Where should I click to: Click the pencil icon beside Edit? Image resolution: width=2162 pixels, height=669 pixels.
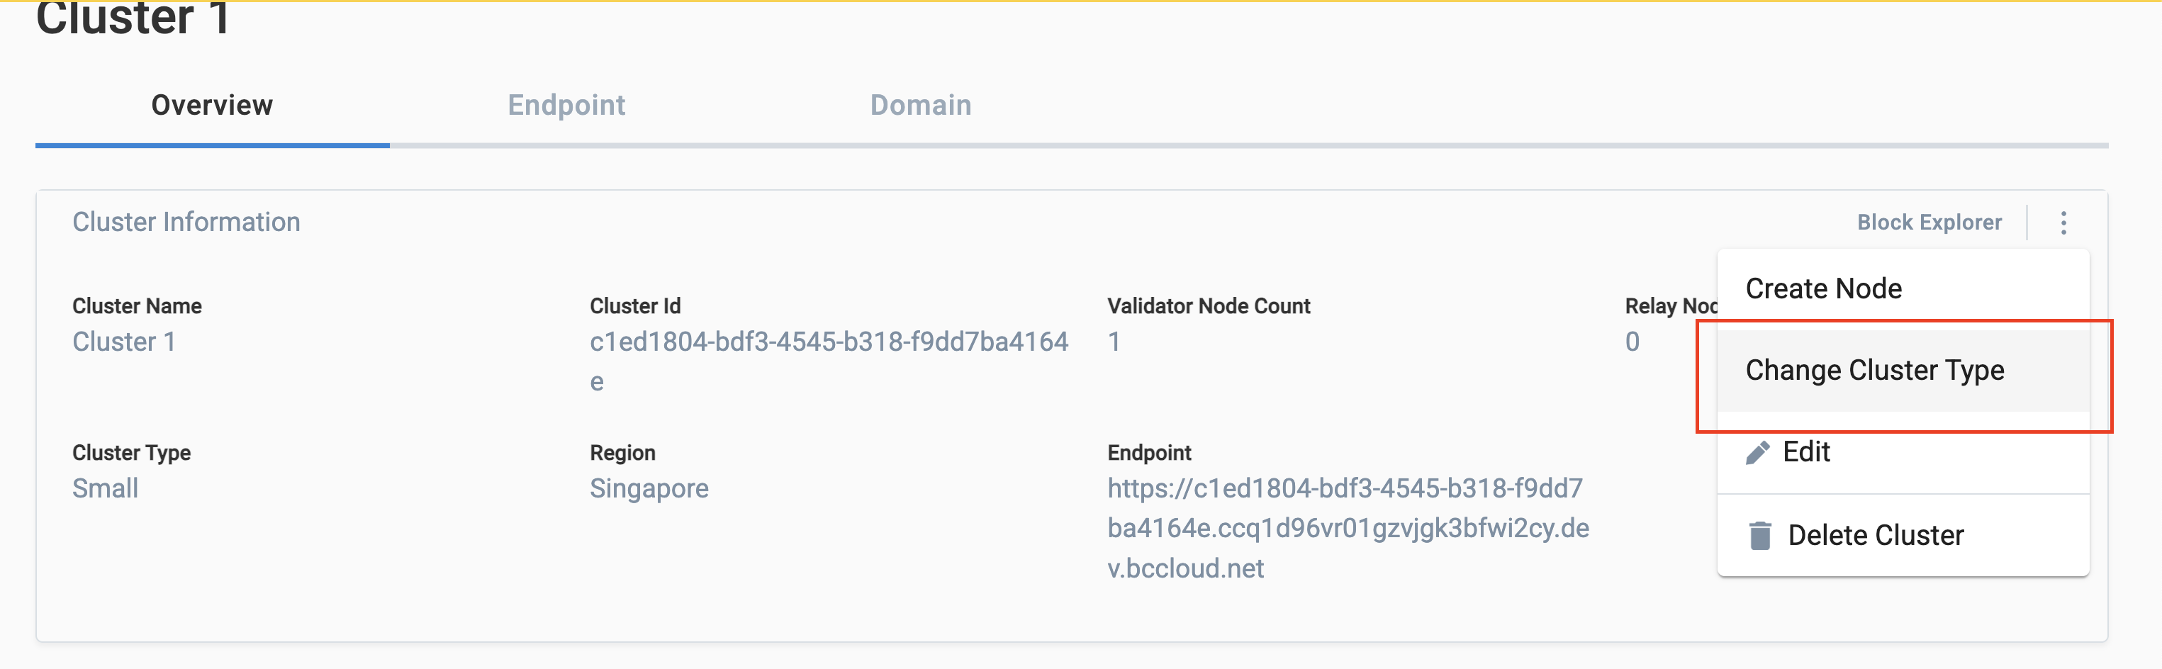point(1757,452)
